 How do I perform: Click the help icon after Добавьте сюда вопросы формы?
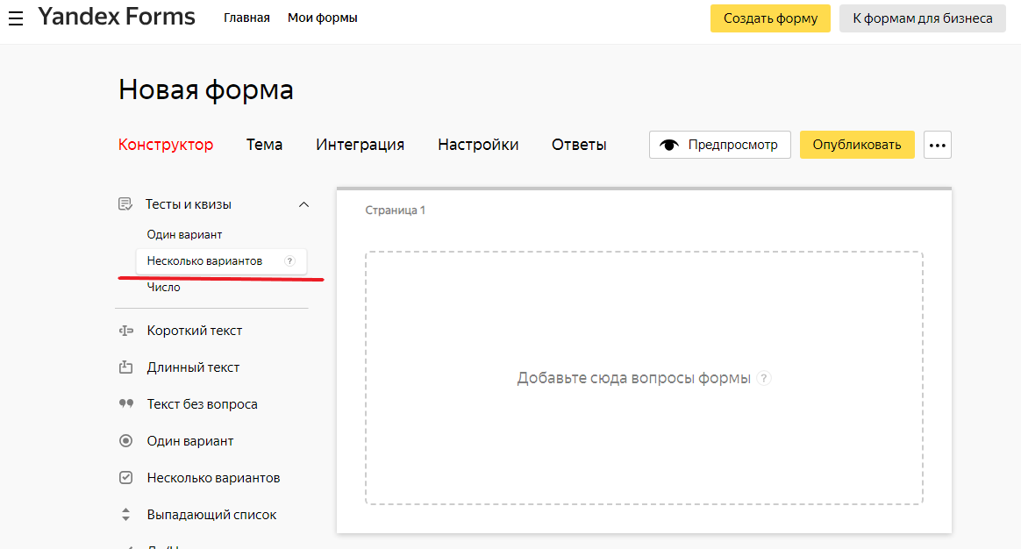[765, 378]
